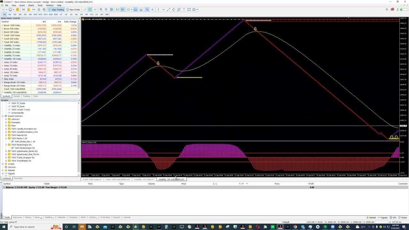
Task: Expand the Scripts tree node
Action: click(x=3, y=164)
